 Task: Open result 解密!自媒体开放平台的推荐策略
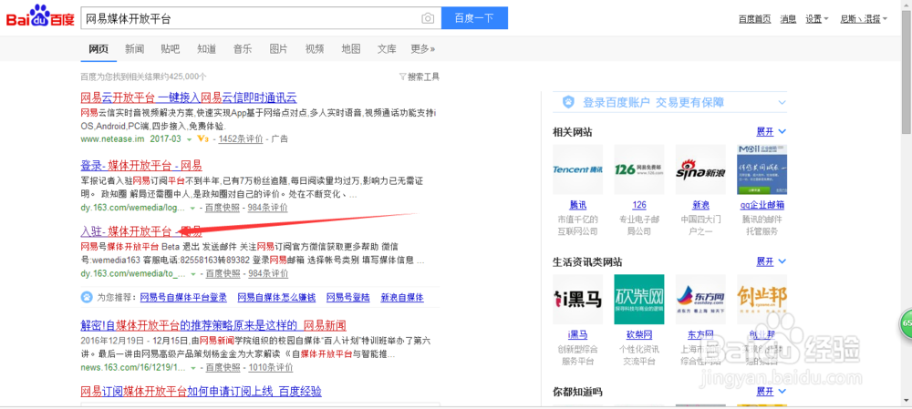coord(213,325)
